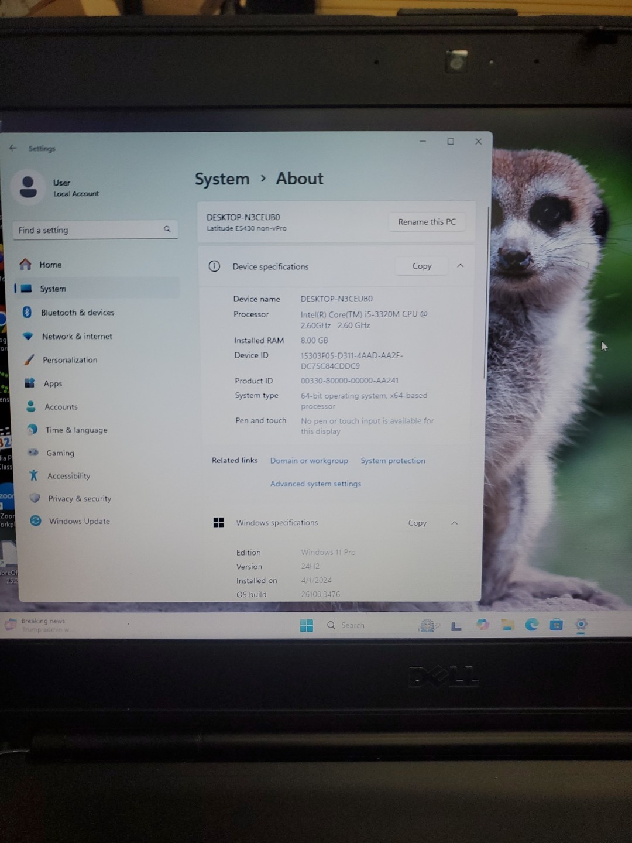632x843 pixels.
Task: Focus the Find a setting search box
Action: (x=95, y=229)
